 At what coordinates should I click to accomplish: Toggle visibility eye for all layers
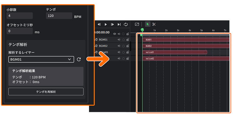115,34
